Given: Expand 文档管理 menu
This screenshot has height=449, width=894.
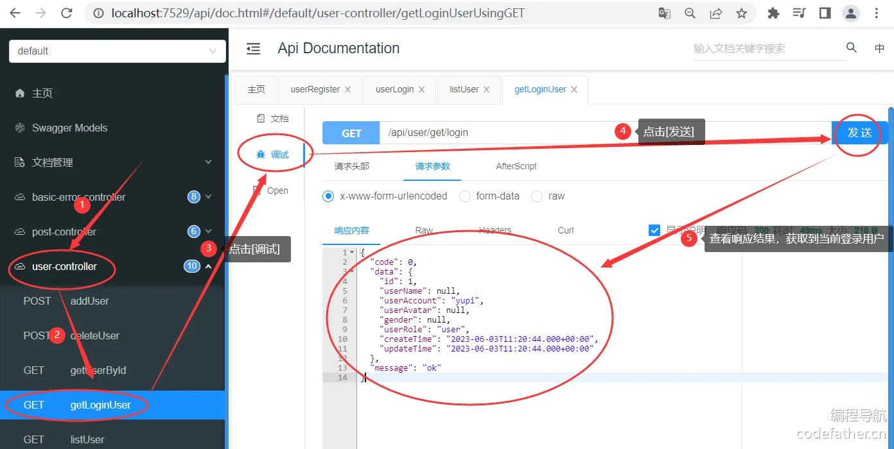Looking at the screenshot, I should point(112,162).
